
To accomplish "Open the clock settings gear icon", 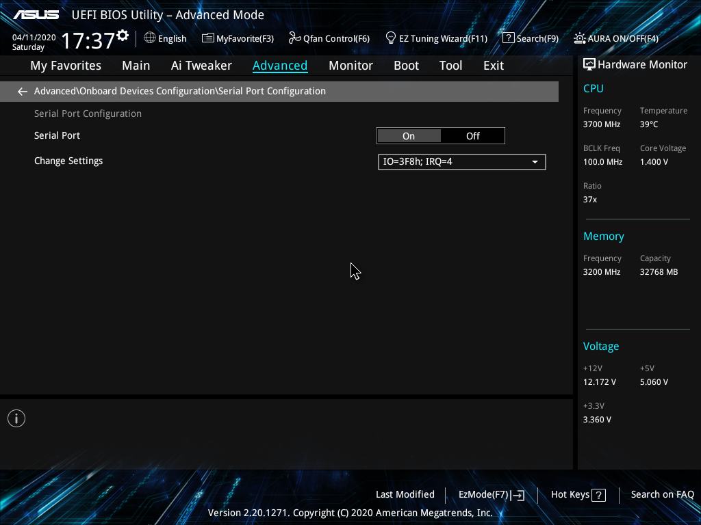I will pyautogui.click(x=123, y=36).
